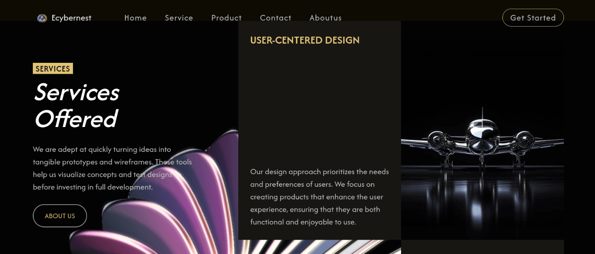This screenshot has height=254, width=595.
Task: Click the 'We are adept' intro paragraph
Action: 112,168
